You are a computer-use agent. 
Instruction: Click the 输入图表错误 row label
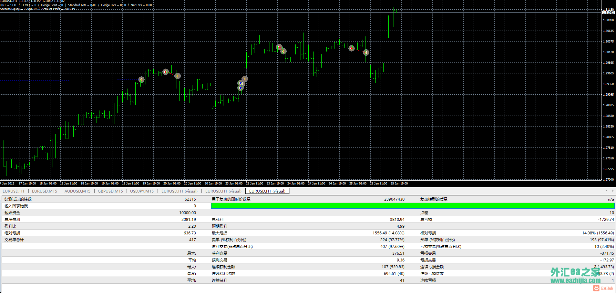[x=16, y=206]
